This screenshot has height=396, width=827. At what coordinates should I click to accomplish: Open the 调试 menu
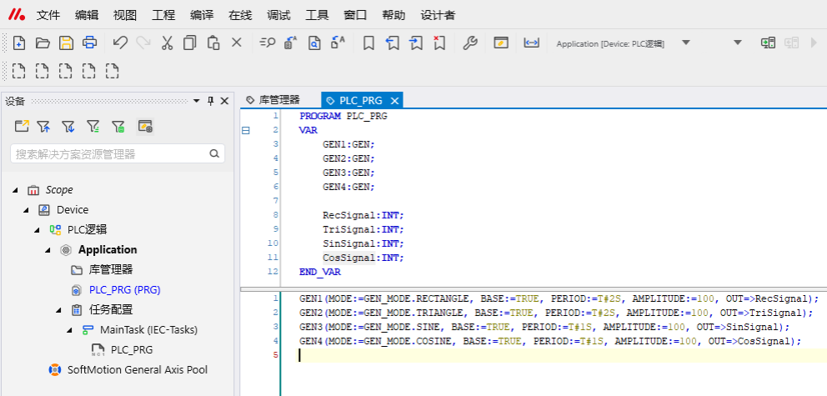tap(278, 15)
